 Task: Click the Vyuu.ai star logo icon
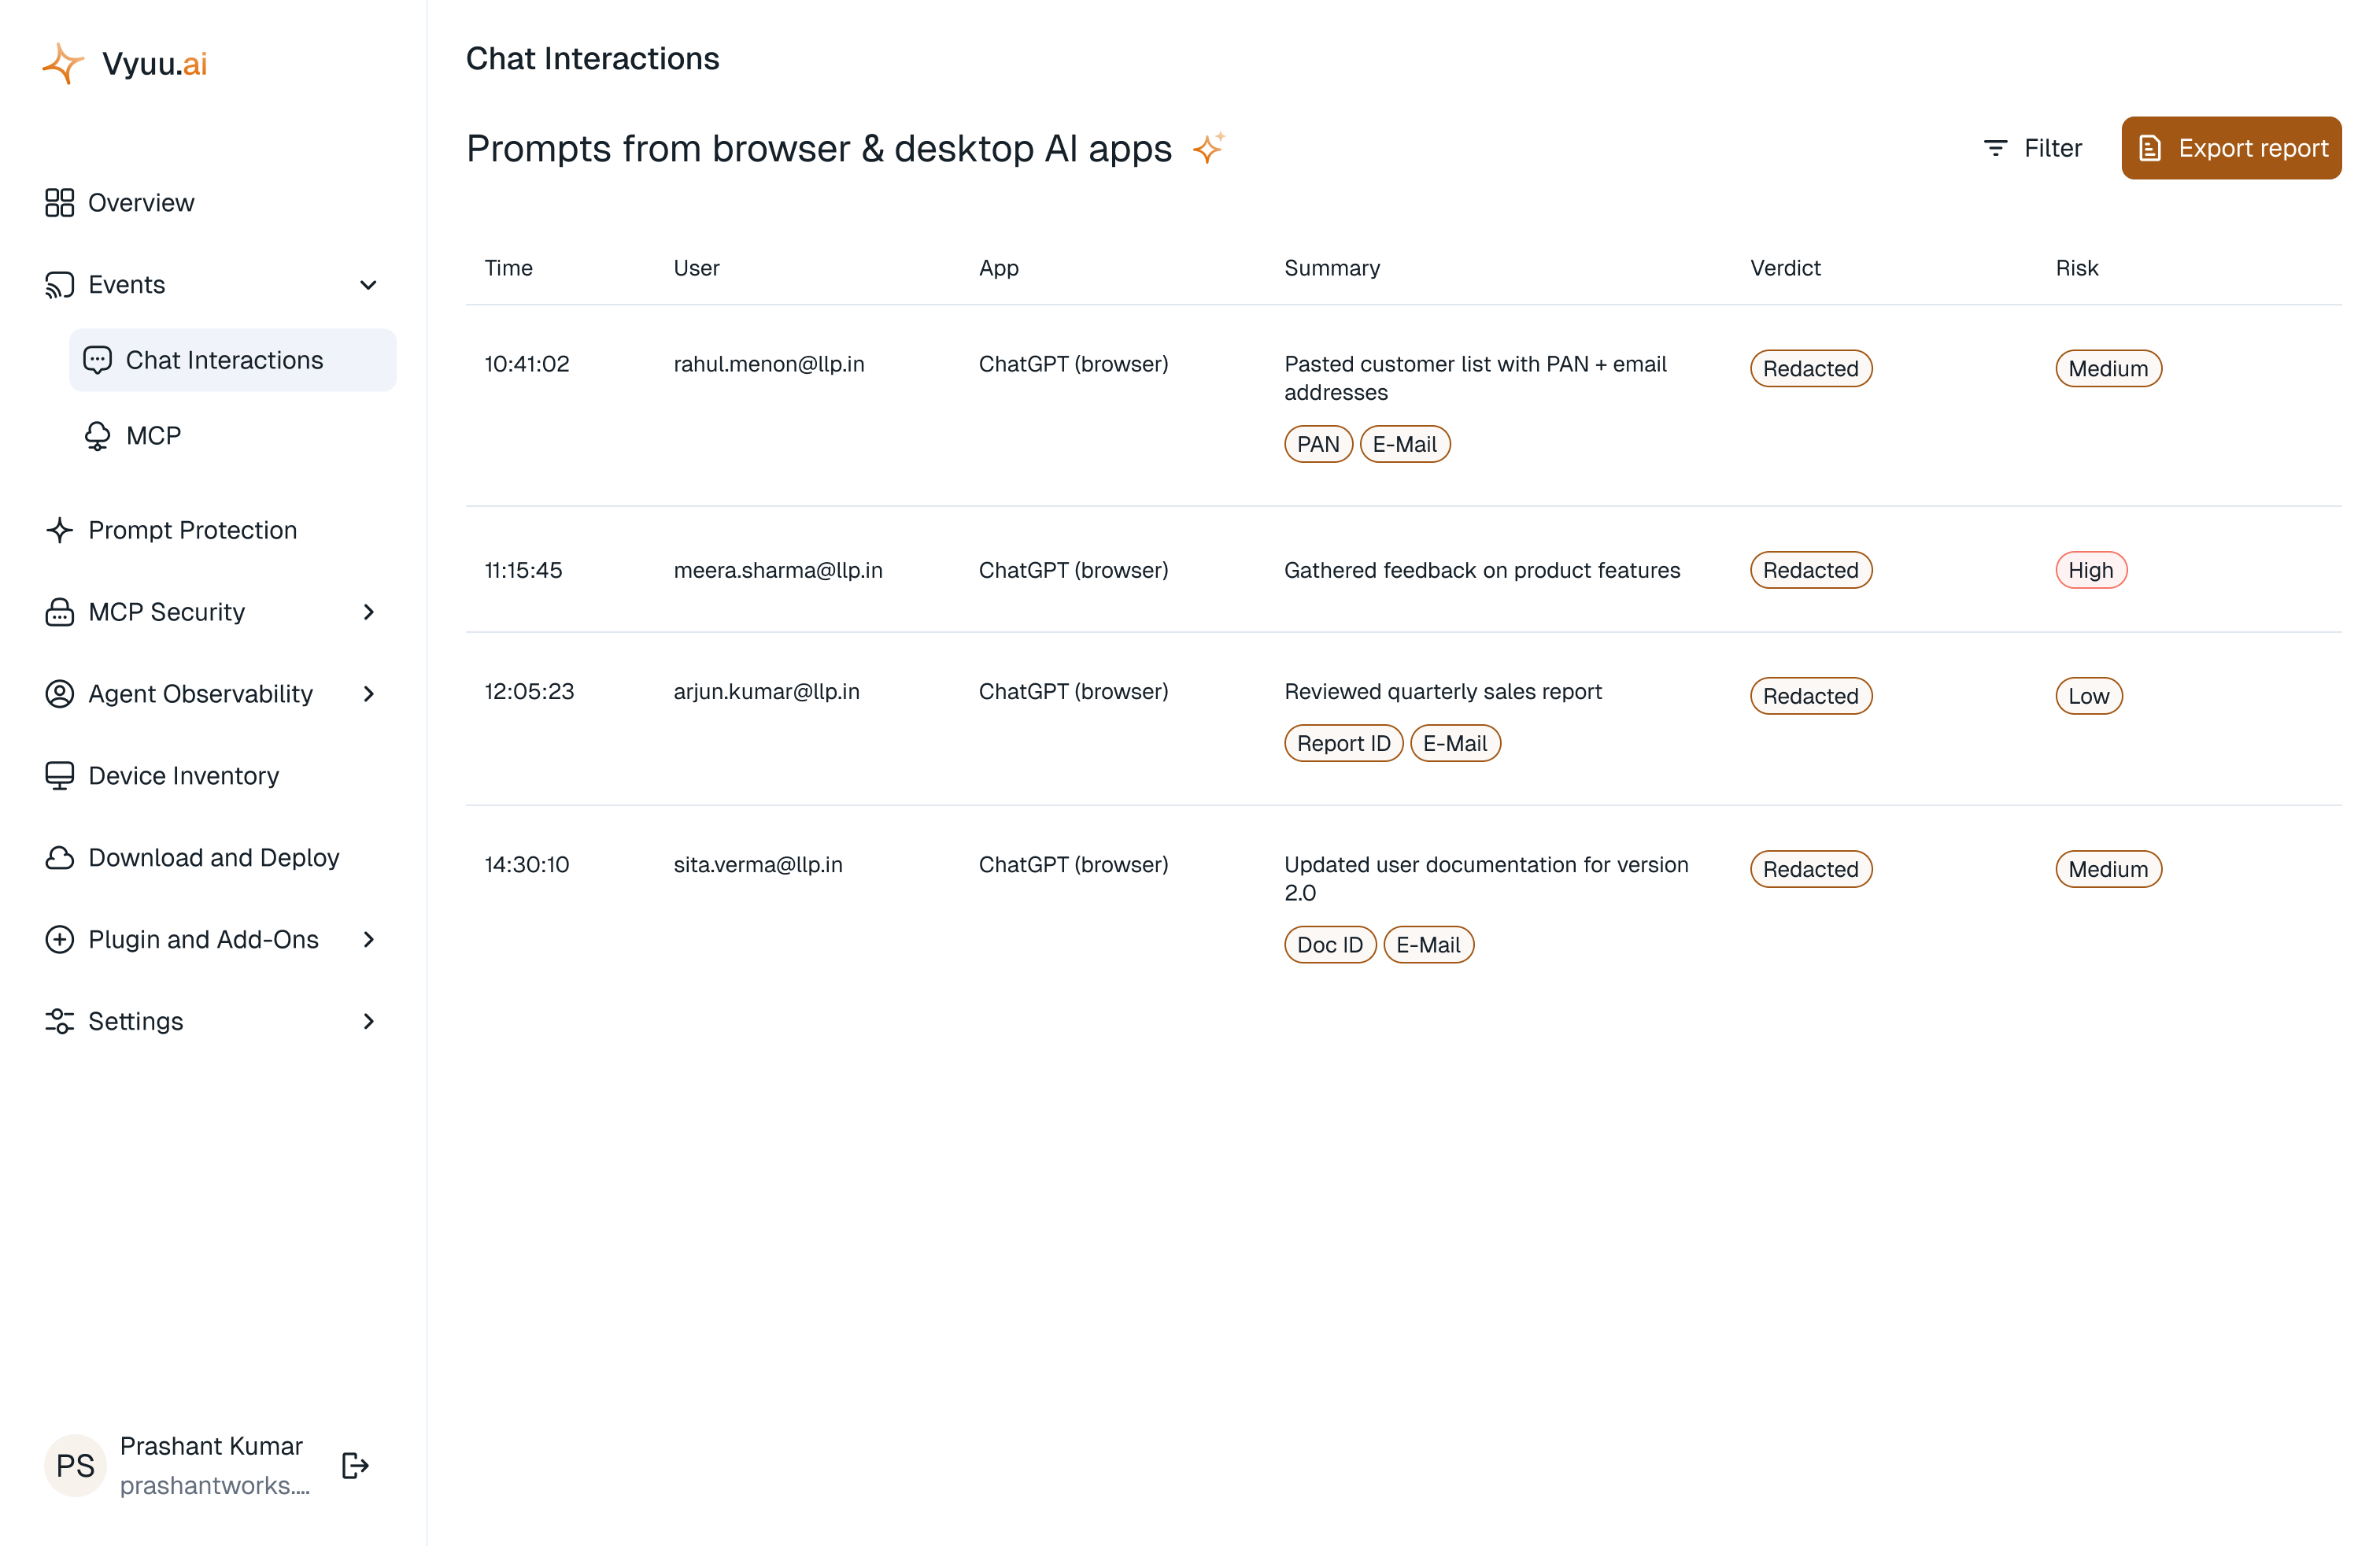point(63,63)
